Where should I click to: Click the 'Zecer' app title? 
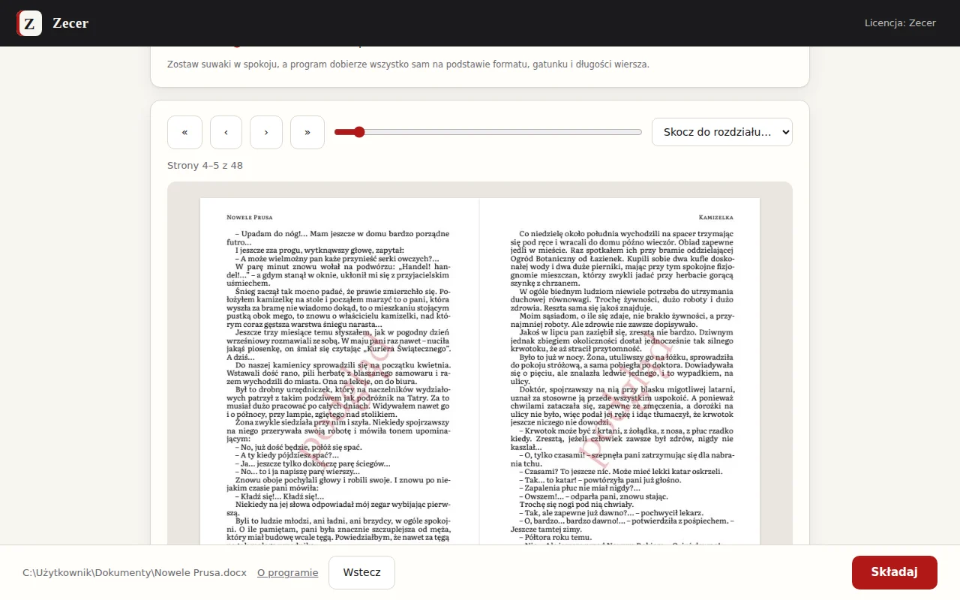tap(70, 23)
